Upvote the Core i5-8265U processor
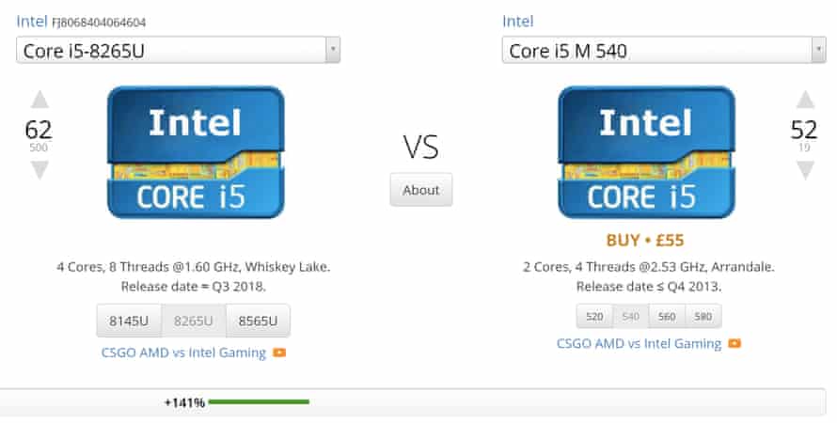 (39, 100)
